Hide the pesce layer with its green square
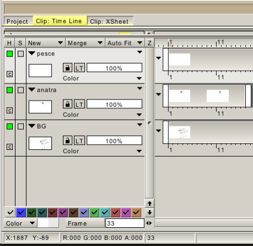The image size is (253, 246). [9, 54]
